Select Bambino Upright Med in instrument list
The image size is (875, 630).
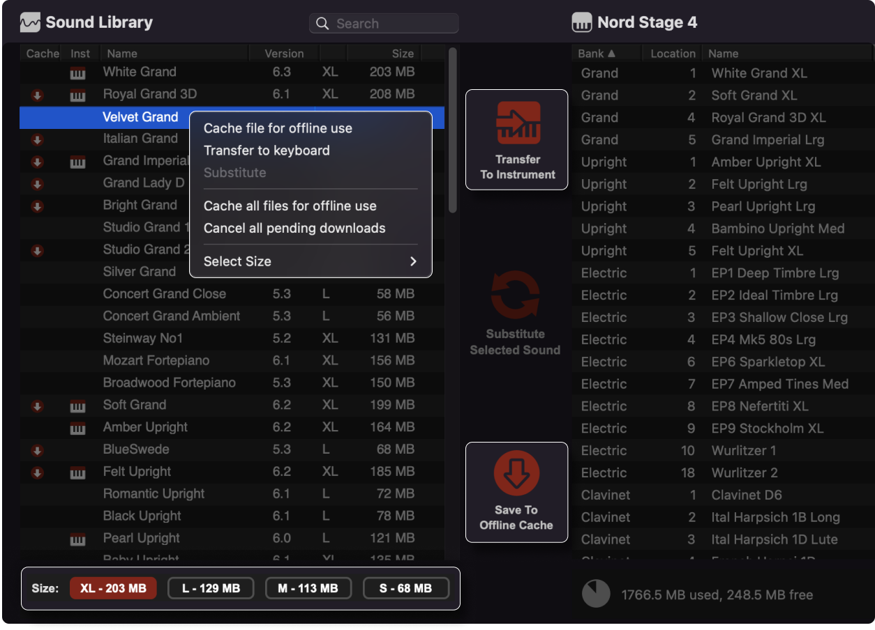tap(723, 229)
